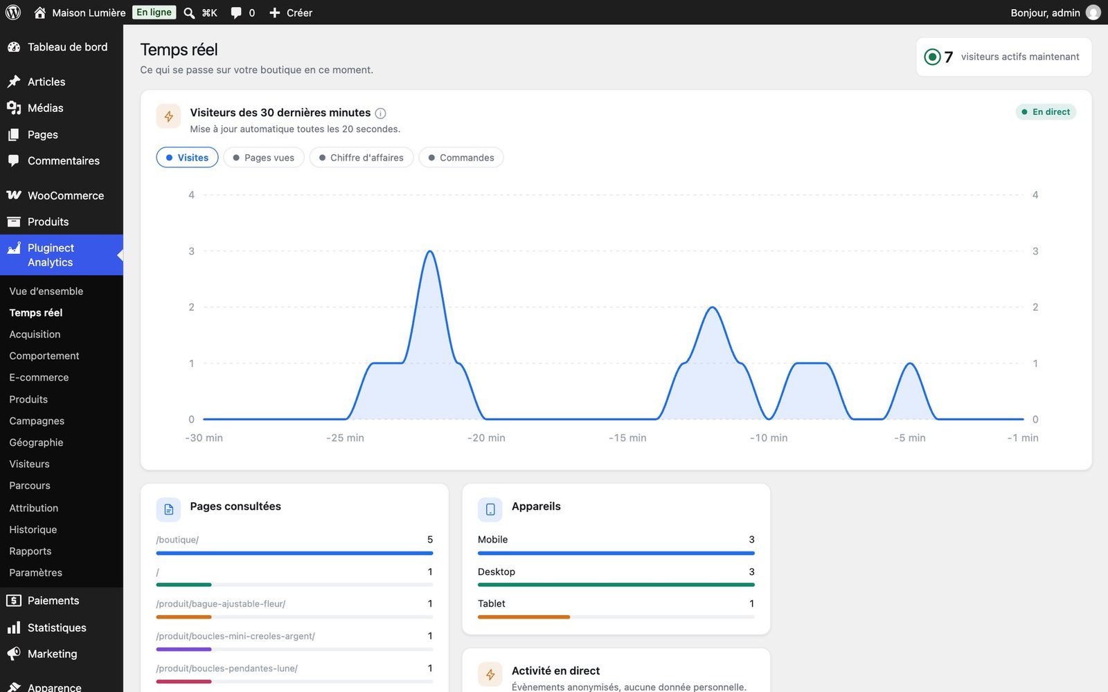The width and height of the screenshot is (1108, 692).
Task: Go to Comportement submenu item
Action: [x=44, y=356]
